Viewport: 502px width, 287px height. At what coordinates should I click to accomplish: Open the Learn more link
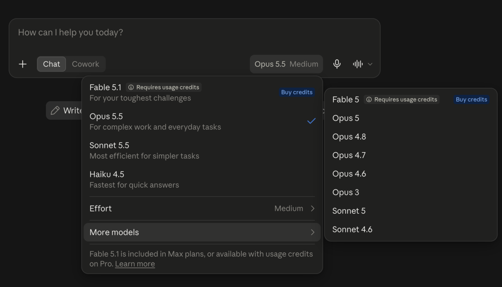pos(135,264)
